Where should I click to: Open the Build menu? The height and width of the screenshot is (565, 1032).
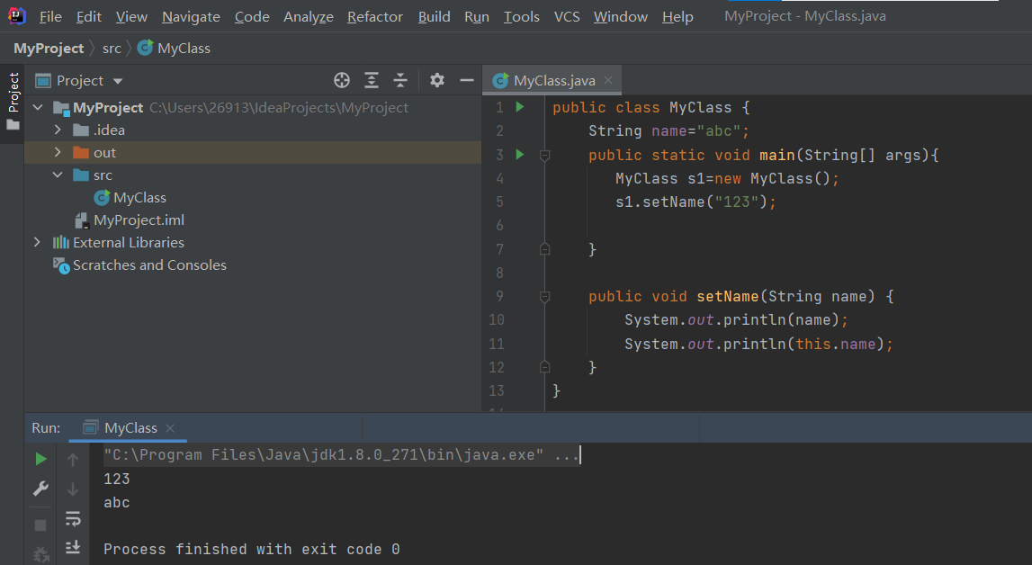tap(435, 17)
